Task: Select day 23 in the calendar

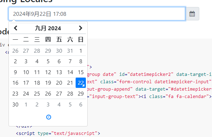Action: click(16, 93)
